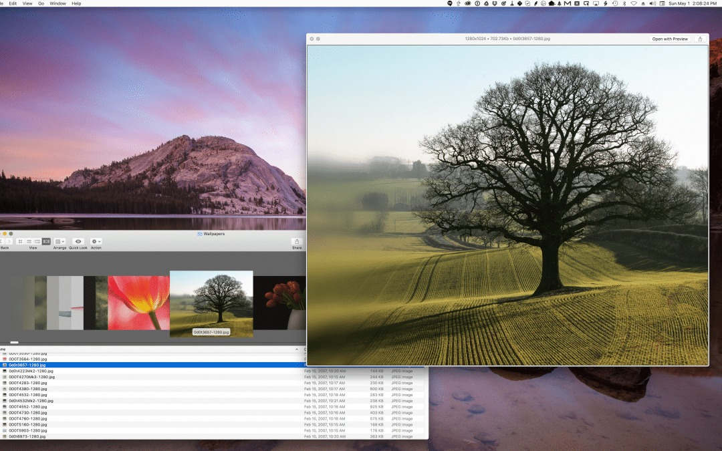
Task: Toggle the Name column sort arrow
Action: [x=297, y=349]
